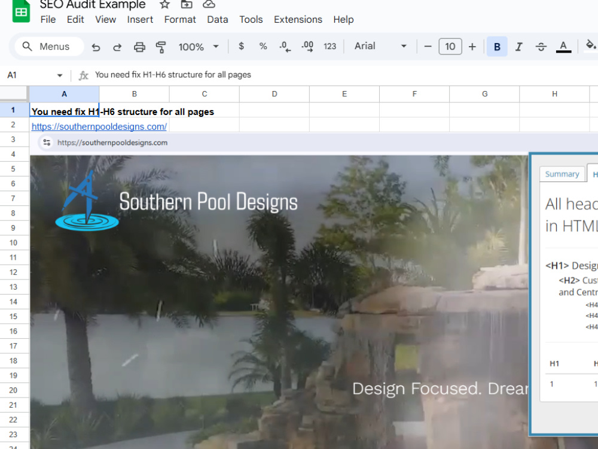Open the southernpooldesigns.com link in A2

tap(99, 126)
